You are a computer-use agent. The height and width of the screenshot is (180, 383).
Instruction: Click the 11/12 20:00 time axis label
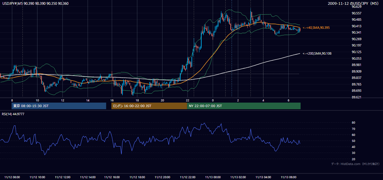[x=163, y=177]
